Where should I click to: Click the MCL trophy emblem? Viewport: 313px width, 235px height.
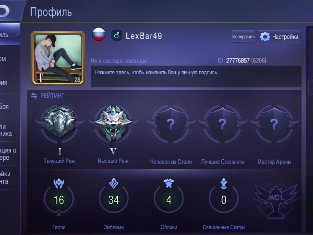point(276,200)
